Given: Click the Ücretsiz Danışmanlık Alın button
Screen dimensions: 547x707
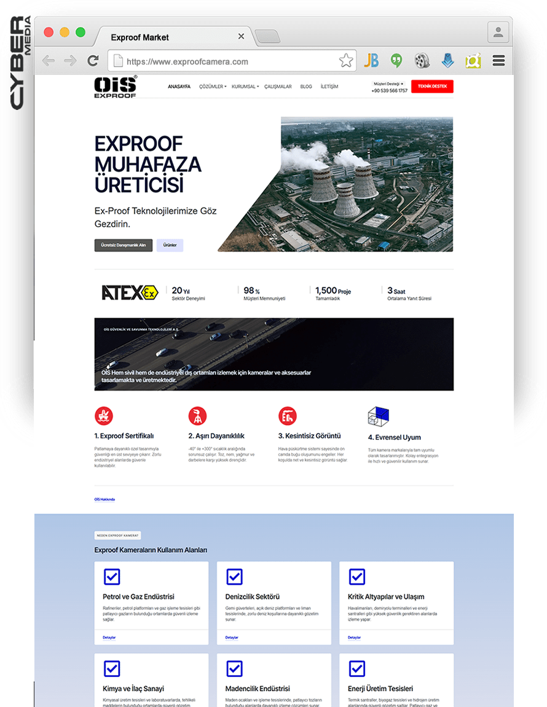Looking at the screenshot, I should coord(123,245).
